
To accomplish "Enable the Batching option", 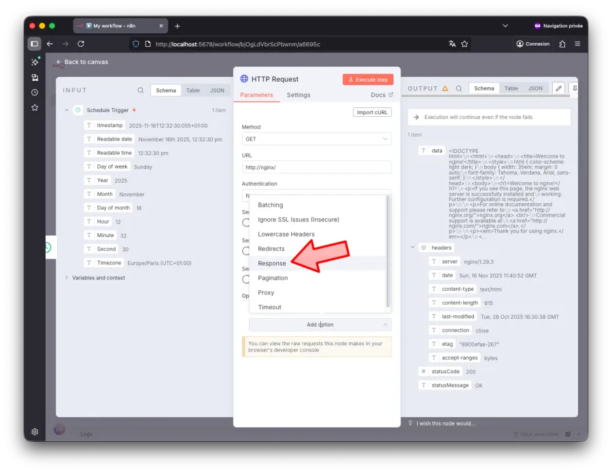I will coord(270,205).
